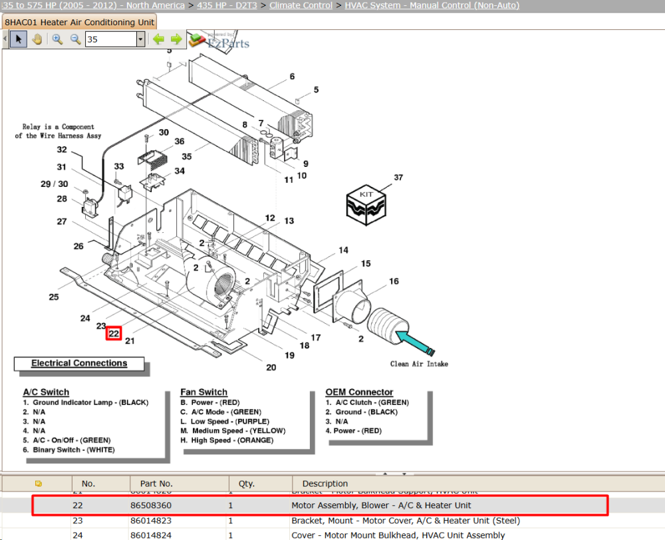Viewport: 665px width, 540px height.
Task: Click the Clean Air Intake label
Action: coord(419,364)
